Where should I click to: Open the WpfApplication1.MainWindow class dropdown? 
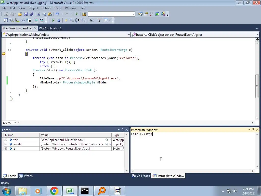pyautogui.click(x=129, y=35)
